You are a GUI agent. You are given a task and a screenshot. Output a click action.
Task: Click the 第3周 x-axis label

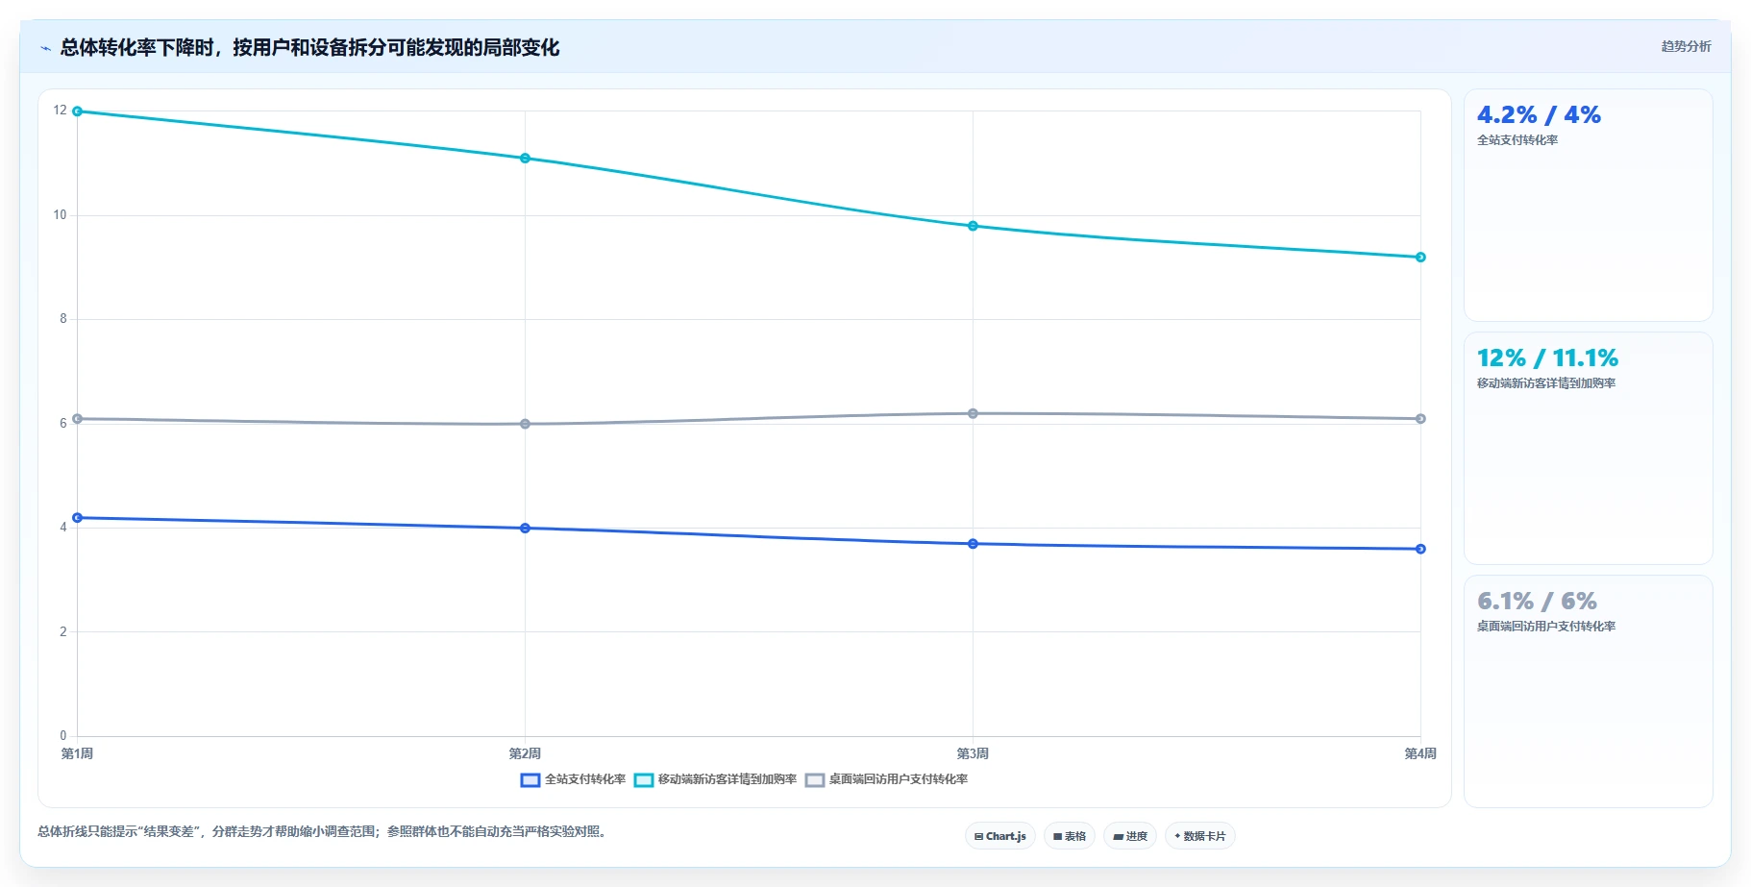973,753
